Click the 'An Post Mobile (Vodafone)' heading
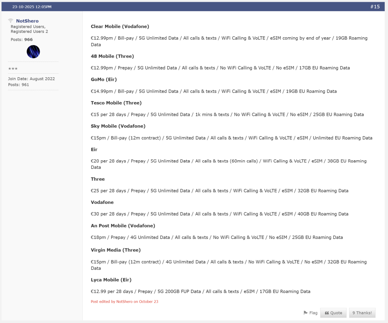The image size is (388, 323). pos(123,226)
